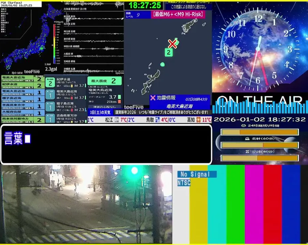This screenshot has height=245, width=308.
Task: Click the red X epicenter marker on map
Action: (172, 44)
